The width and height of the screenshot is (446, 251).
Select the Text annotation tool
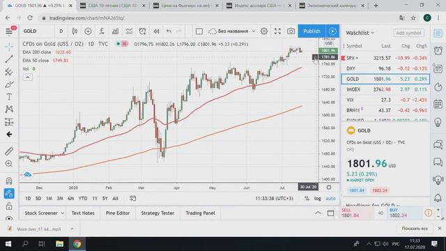click(9, 97)
